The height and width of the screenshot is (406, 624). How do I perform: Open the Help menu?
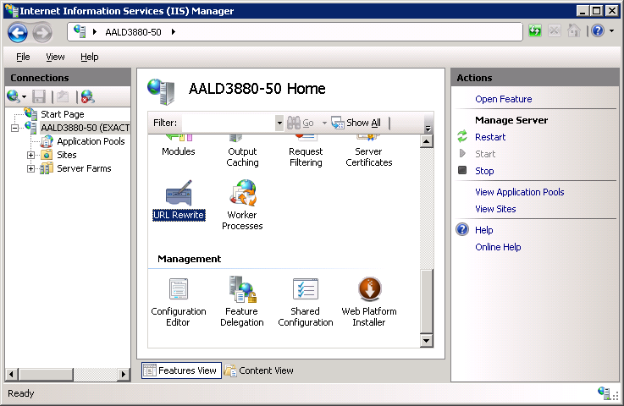(90, 57)
